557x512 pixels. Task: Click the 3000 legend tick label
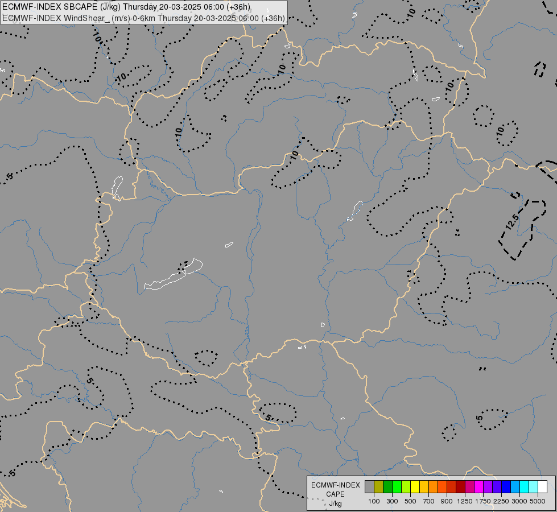tap(519, 501)
